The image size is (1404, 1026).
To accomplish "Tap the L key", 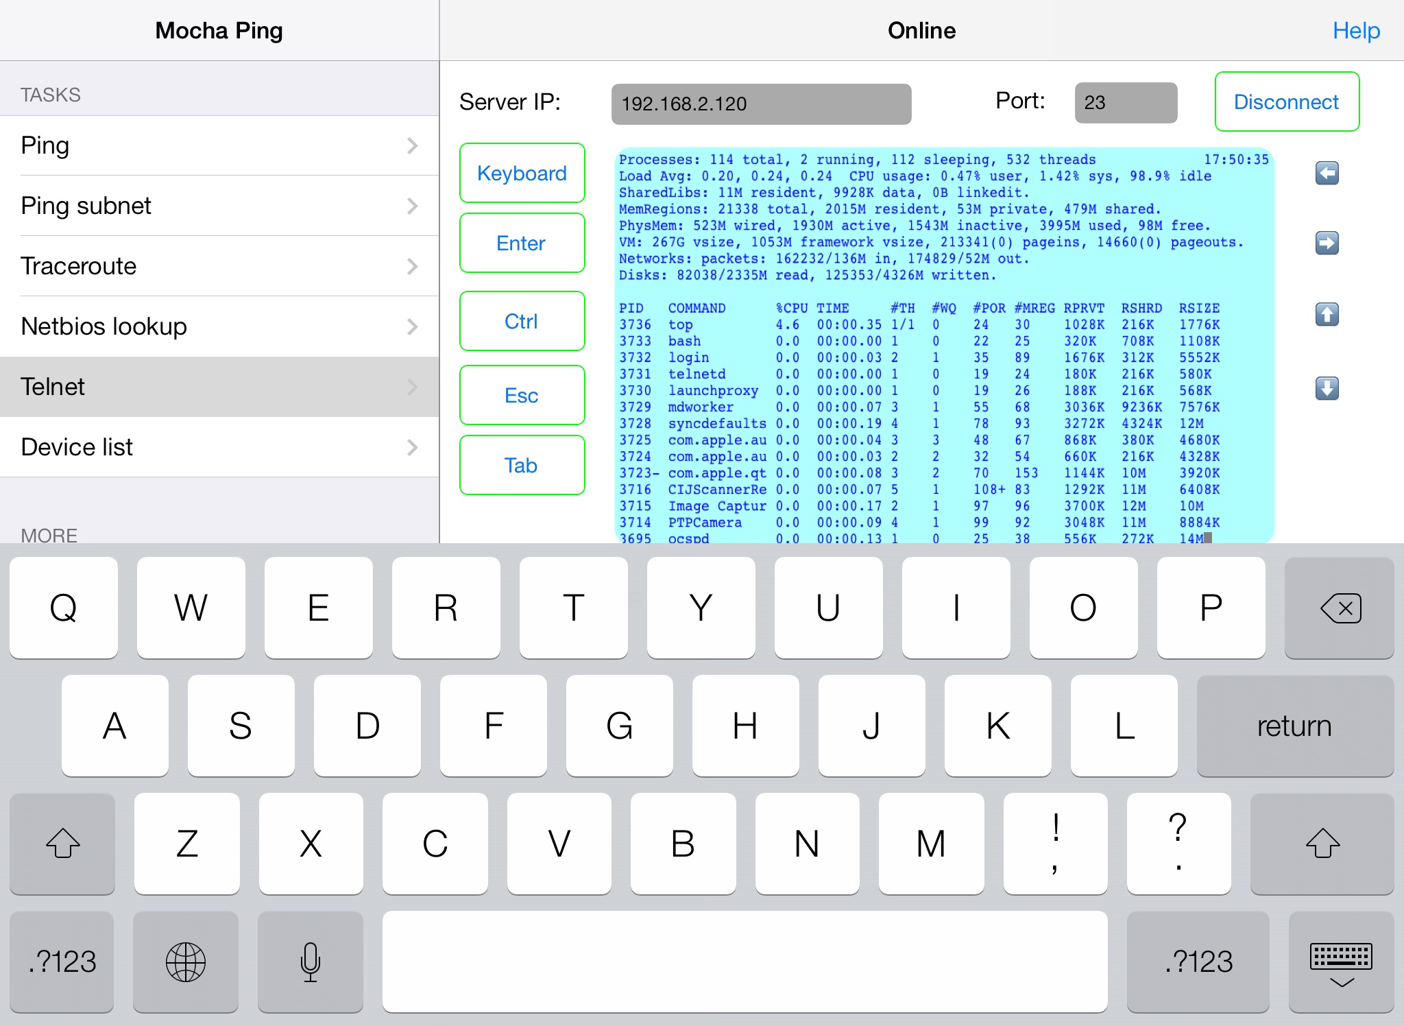I will tap(1124, 726).
